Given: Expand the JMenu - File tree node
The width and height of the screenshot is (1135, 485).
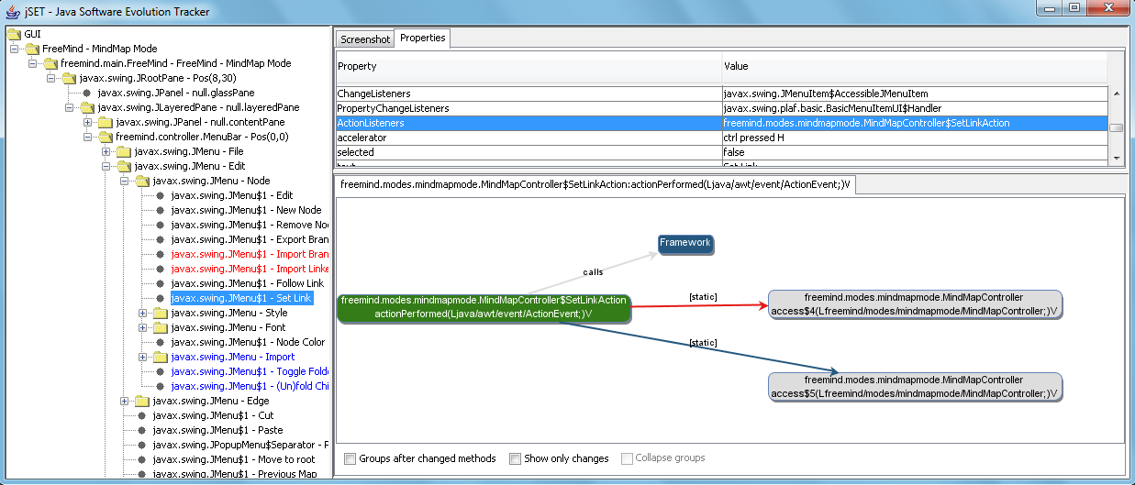Looking at the screenshot, I should point(106,151).
